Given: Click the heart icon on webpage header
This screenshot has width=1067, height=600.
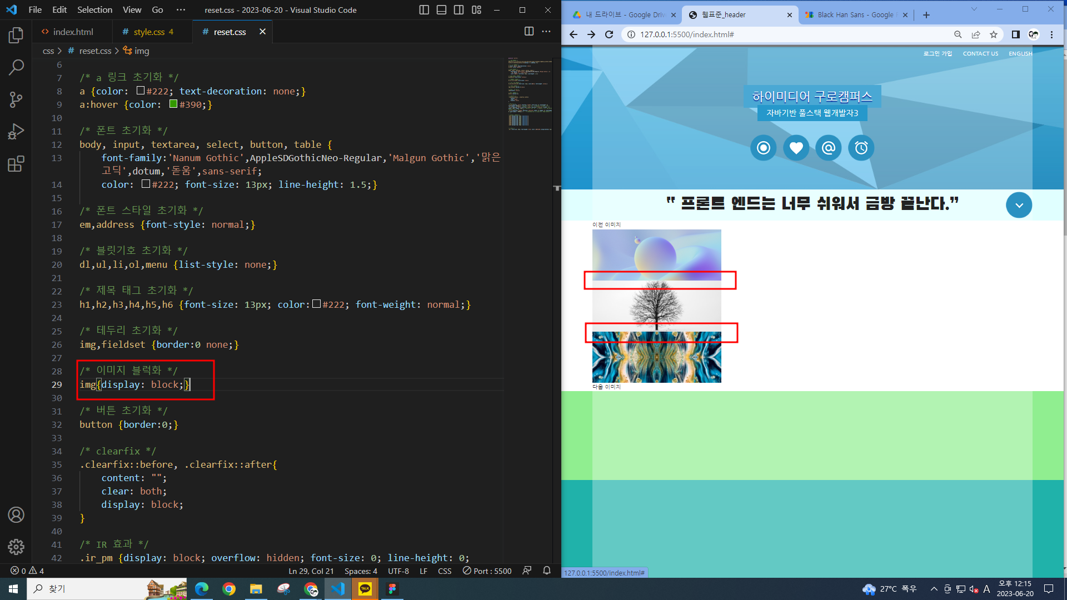Looking at the screenshot, I should [796, 148].
